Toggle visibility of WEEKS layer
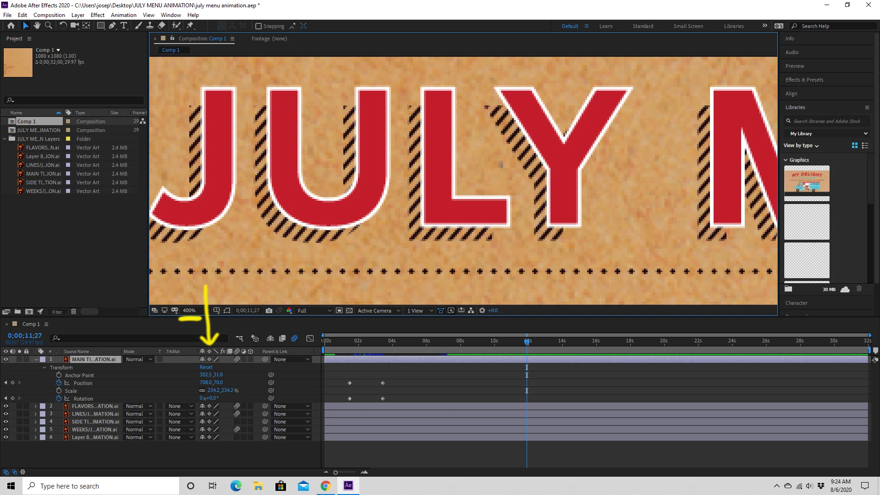 click(6, 429)
